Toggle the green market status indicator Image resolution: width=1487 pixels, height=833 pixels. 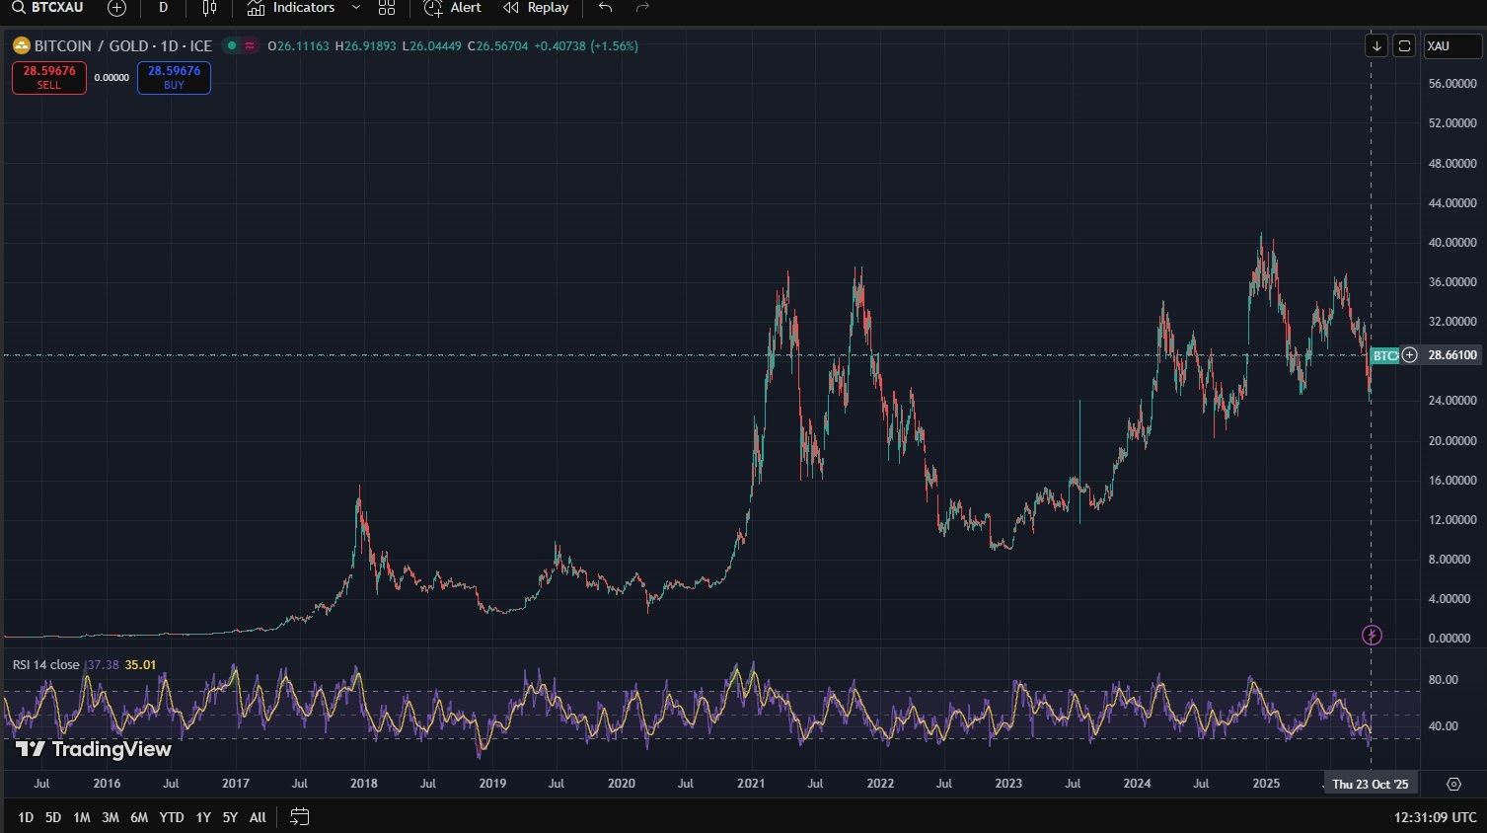pyautogui.click(x=232, y=45)
